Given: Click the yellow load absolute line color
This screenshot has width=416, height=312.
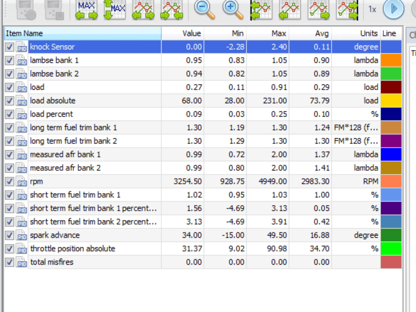Looking at the screenshot, I should 391,101.
